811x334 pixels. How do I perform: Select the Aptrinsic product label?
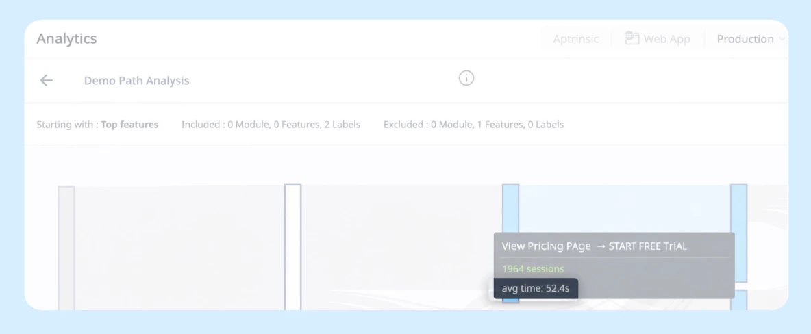(575, 39)
